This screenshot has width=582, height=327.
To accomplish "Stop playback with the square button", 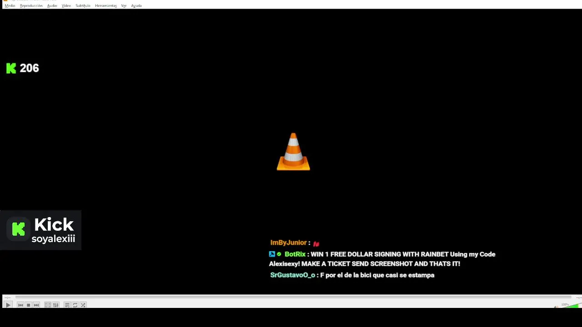I will 28,305.
